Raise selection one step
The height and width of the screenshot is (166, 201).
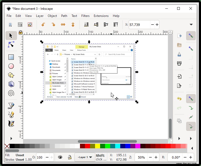106,24
